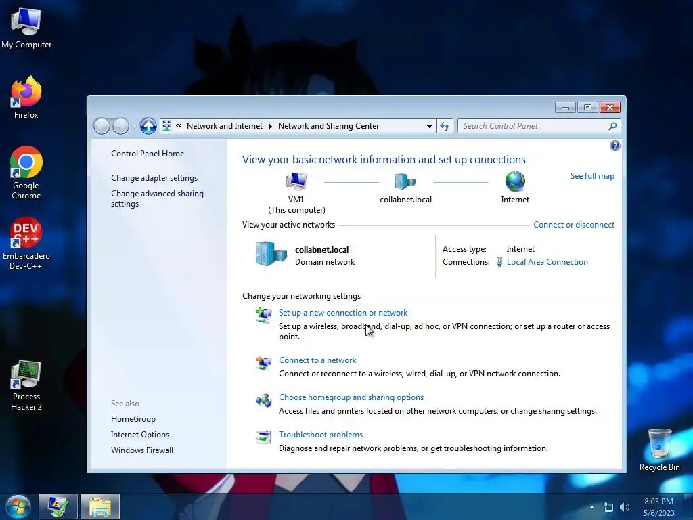Click the Troubleshoot problems icon
The height and width of the screenshot is (520, 693).
pyautogui.click(x=263, y=437)
